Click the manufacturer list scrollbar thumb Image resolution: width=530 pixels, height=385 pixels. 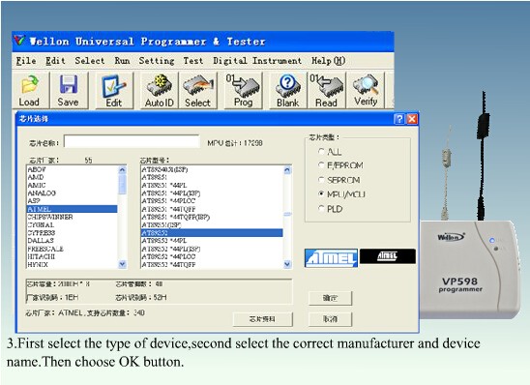123,184
